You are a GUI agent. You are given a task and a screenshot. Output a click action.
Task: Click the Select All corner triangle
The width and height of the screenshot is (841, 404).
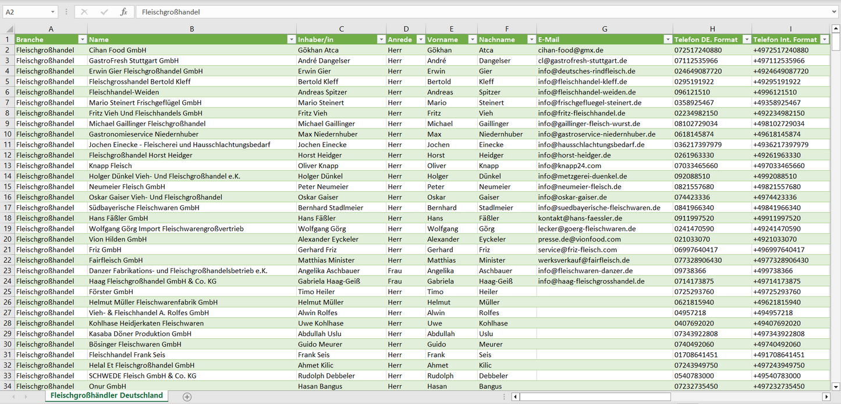tap(9, 29)
